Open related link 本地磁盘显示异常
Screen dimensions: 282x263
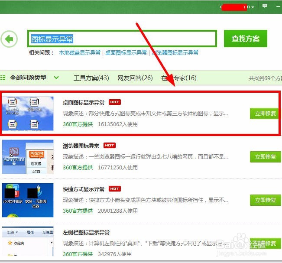[x=80, y=53]
